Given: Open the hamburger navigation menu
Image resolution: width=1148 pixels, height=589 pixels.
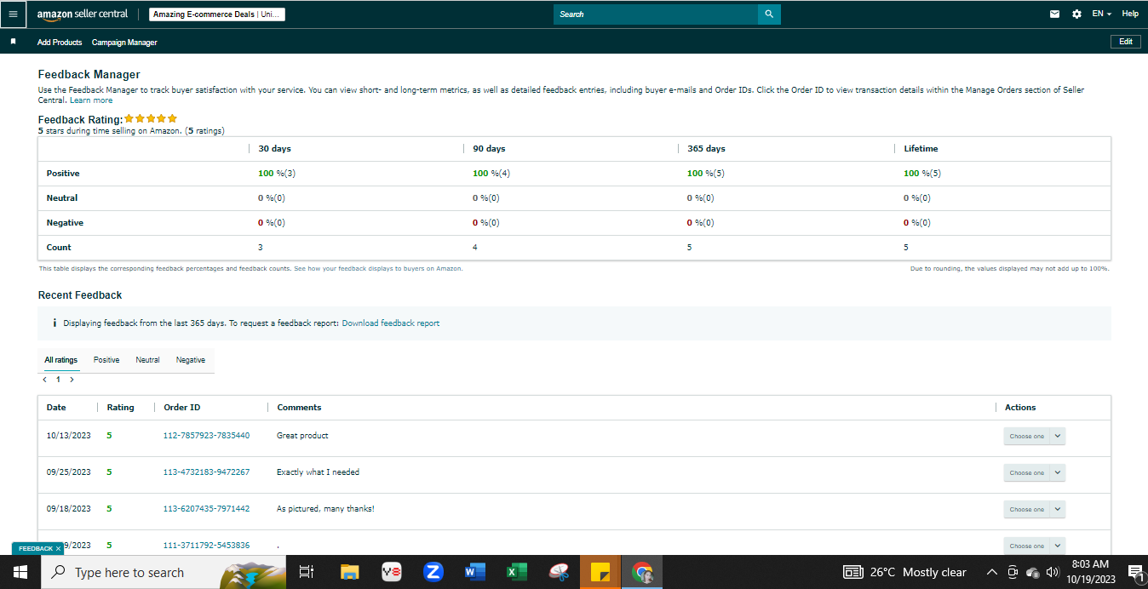Looking at the screenshot, I should point(13,14).
